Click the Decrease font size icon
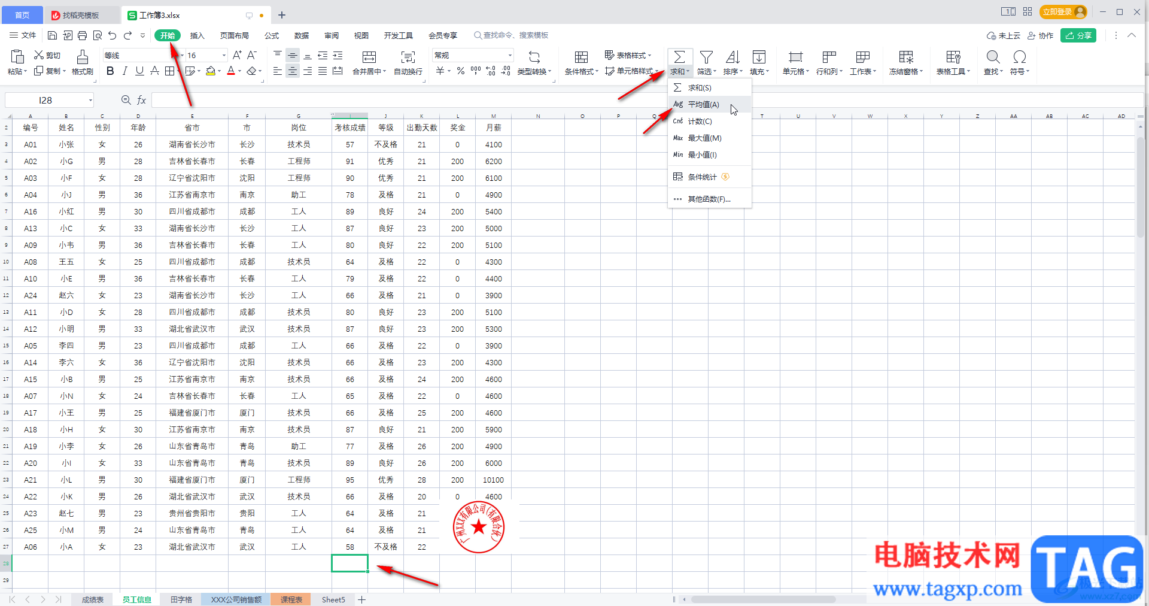This screenshot has width=1149, height=606. tap(252, 55)
